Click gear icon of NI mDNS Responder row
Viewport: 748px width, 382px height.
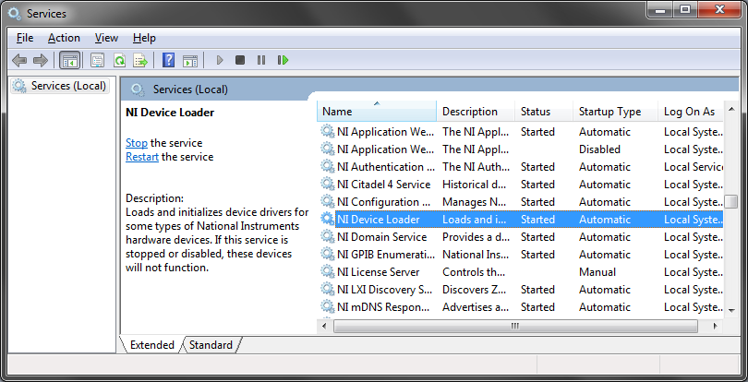pyautogui.click(x=327, y=306)
